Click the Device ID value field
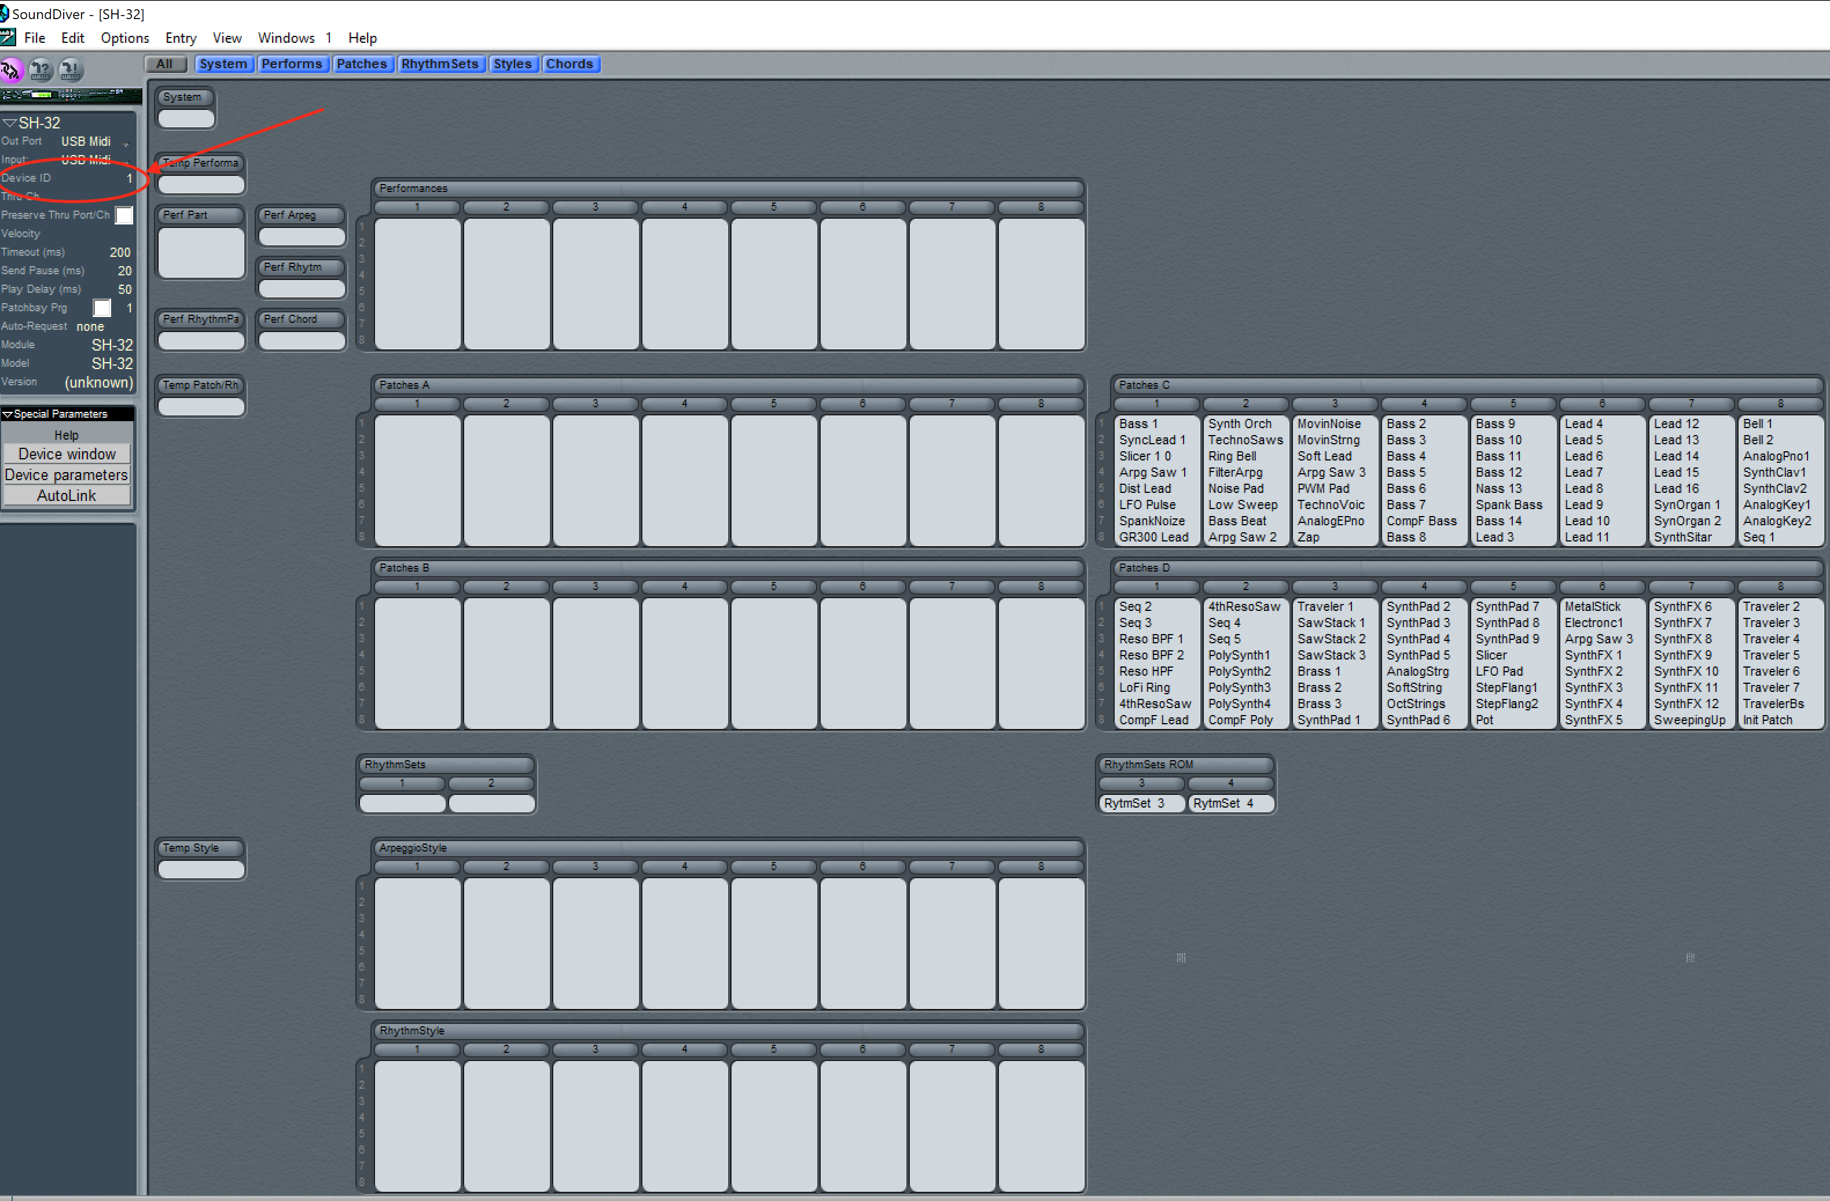 [128, 178]
